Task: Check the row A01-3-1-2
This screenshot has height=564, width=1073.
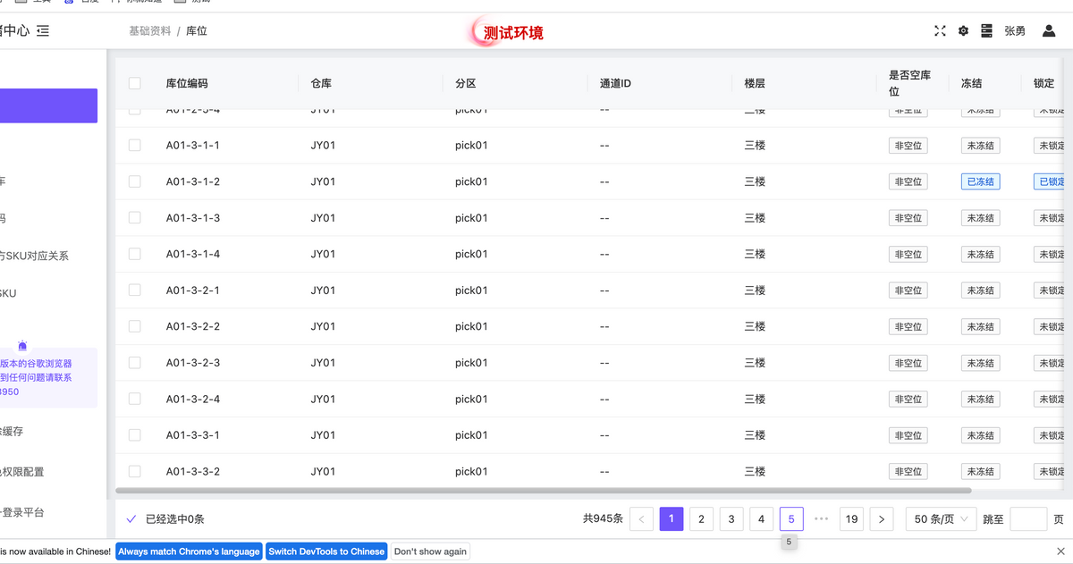Action: [135, 181]
